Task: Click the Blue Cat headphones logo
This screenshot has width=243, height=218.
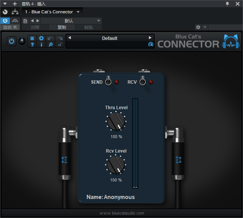Action: point(231,42)
